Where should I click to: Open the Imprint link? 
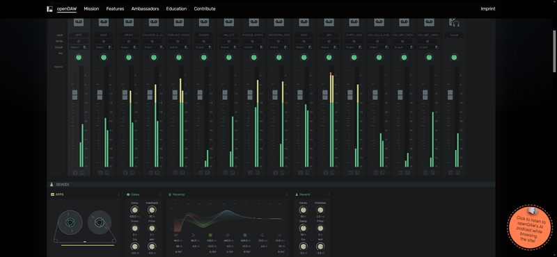pyautogui.click(x=488, y=9)
